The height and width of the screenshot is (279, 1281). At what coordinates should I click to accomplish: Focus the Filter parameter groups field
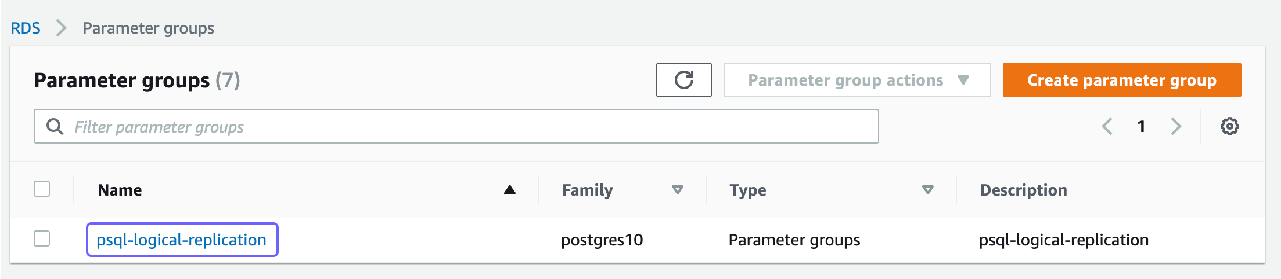[456, 126]
